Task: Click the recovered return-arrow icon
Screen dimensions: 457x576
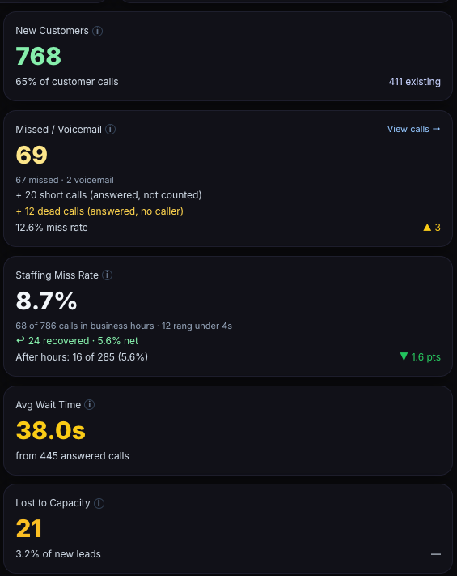Action: (x=20, y=340)
